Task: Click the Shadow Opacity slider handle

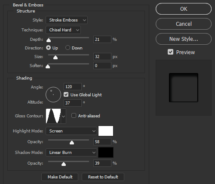Action: click(x=64, y=164)
